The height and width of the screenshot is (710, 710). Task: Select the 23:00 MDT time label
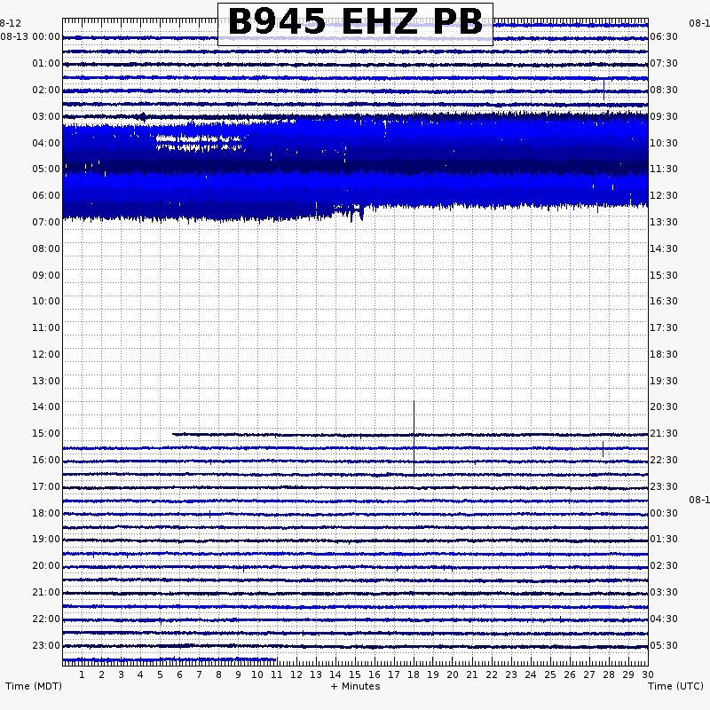[46, 645]
